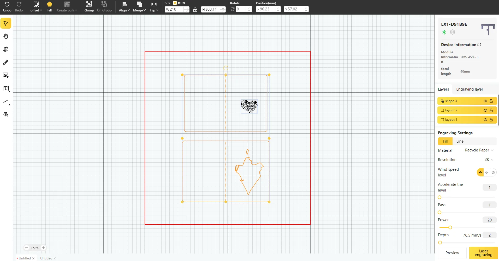This screenshot has height=261, width=499.
Task: Click the Preview button
Action: 452,253
